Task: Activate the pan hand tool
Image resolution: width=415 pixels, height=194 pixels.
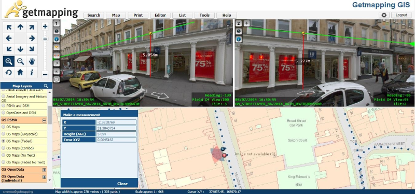Action: pyautogui.click(x=32, y=61)
